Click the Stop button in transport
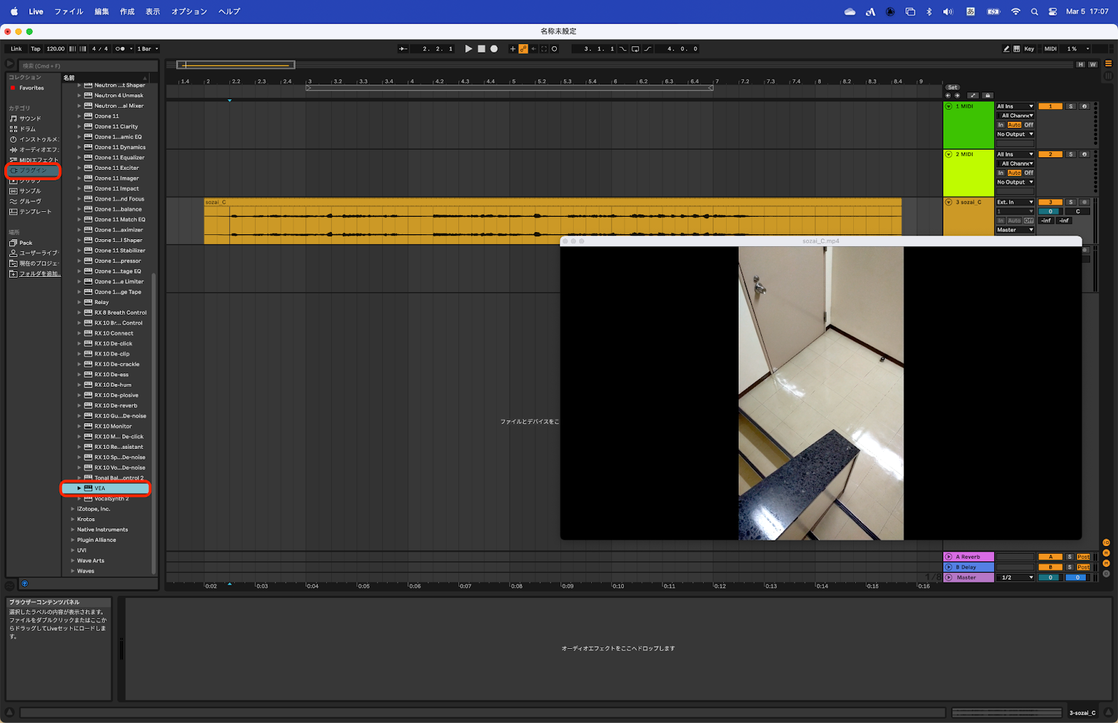Viewport: 1118px width, 723px height. point(481,49)
